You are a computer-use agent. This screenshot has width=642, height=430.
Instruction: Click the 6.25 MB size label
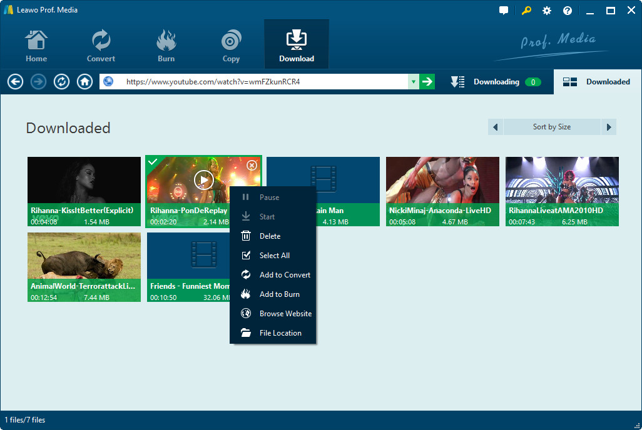coord(574,222)
